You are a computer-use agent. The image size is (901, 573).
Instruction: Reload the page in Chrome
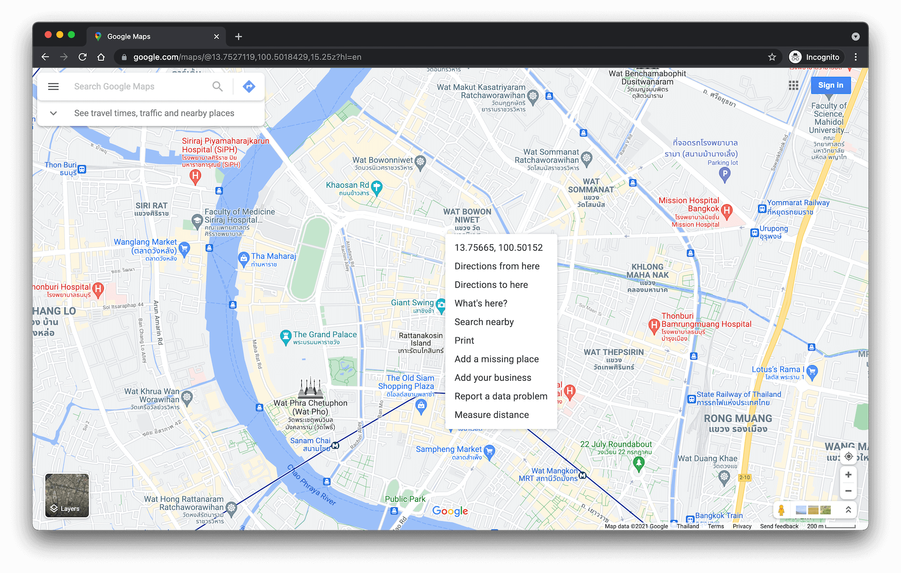coord(83,57)
